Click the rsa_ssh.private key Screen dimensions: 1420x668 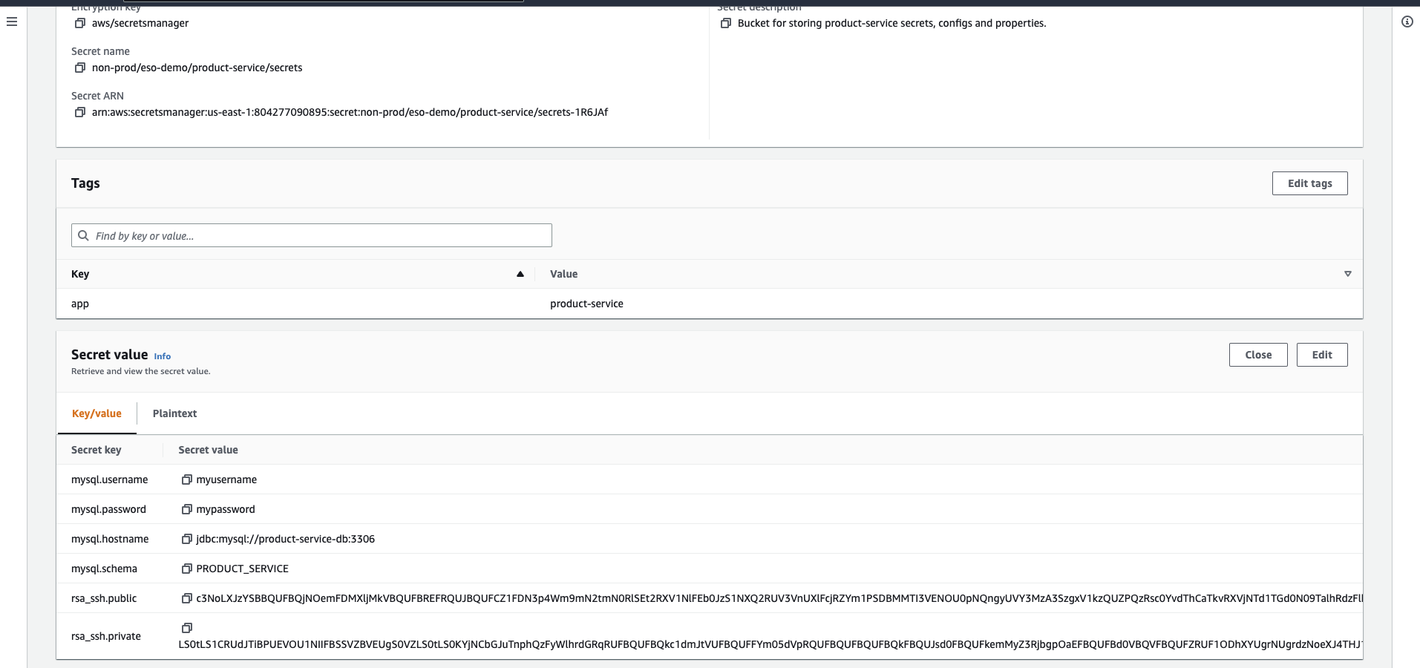click(x=106, y=637)
